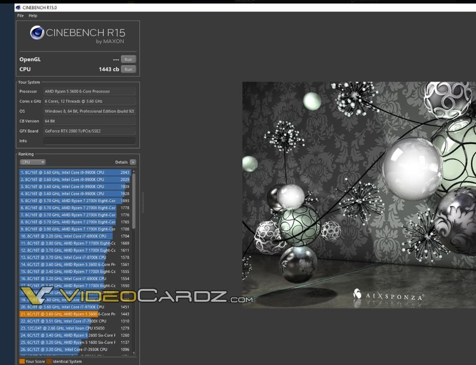
Task: Open the File menu
Action: click(x=20, y=15)
